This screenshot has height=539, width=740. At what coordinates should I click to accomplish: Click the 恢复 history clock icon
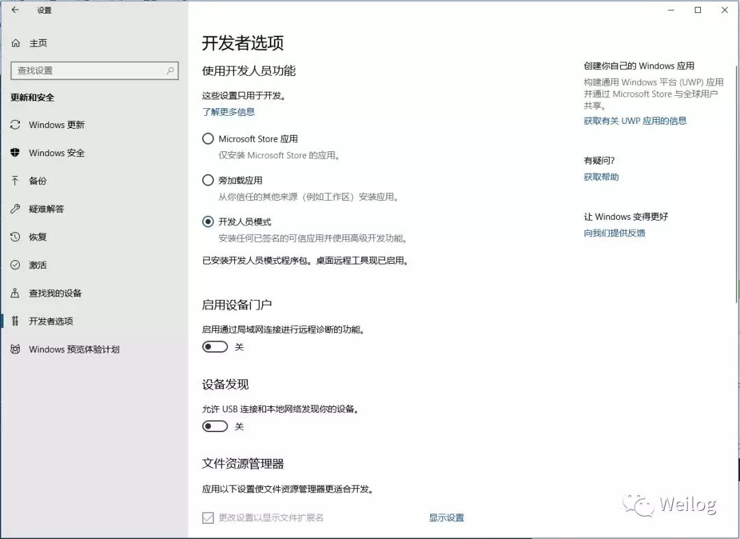pos(15,237)
